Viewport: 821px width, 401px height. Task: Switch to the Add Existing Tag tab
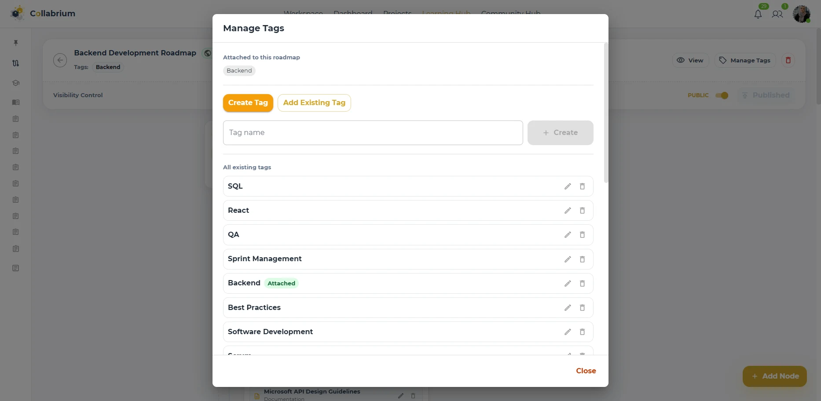[x=314, y=103]
